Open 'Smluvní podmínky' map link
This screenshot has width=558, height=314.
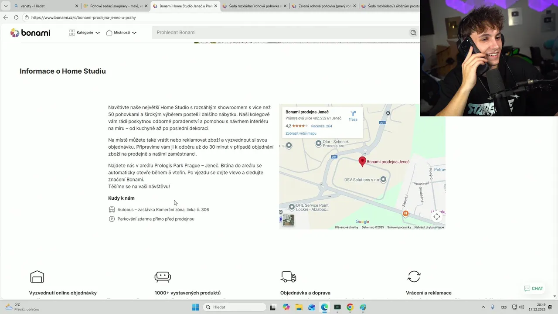399,227
